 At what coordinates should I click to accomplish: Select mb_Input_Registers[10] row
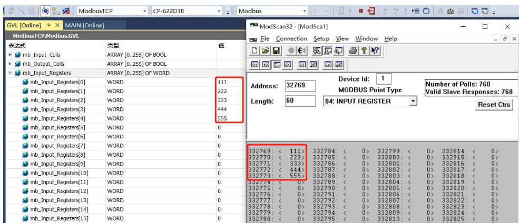tap(125, 173)
